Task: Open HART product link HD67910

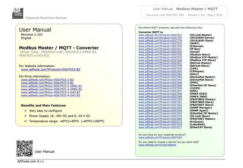Action: tap(160, 43)
